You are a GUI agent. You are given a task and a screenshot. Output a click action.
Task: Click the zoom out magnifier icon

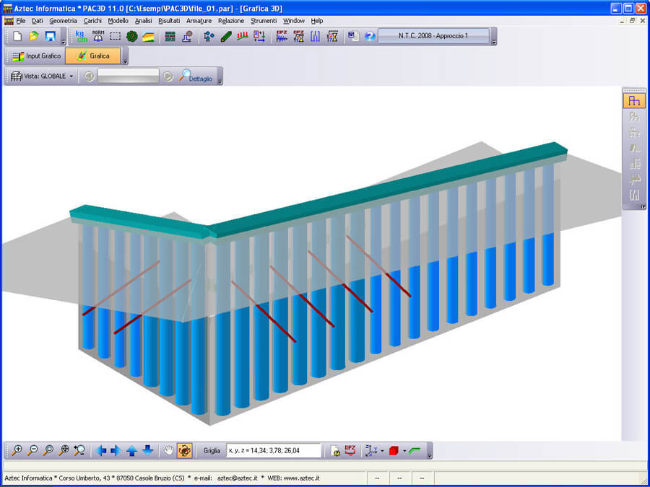tap(32, 451)
